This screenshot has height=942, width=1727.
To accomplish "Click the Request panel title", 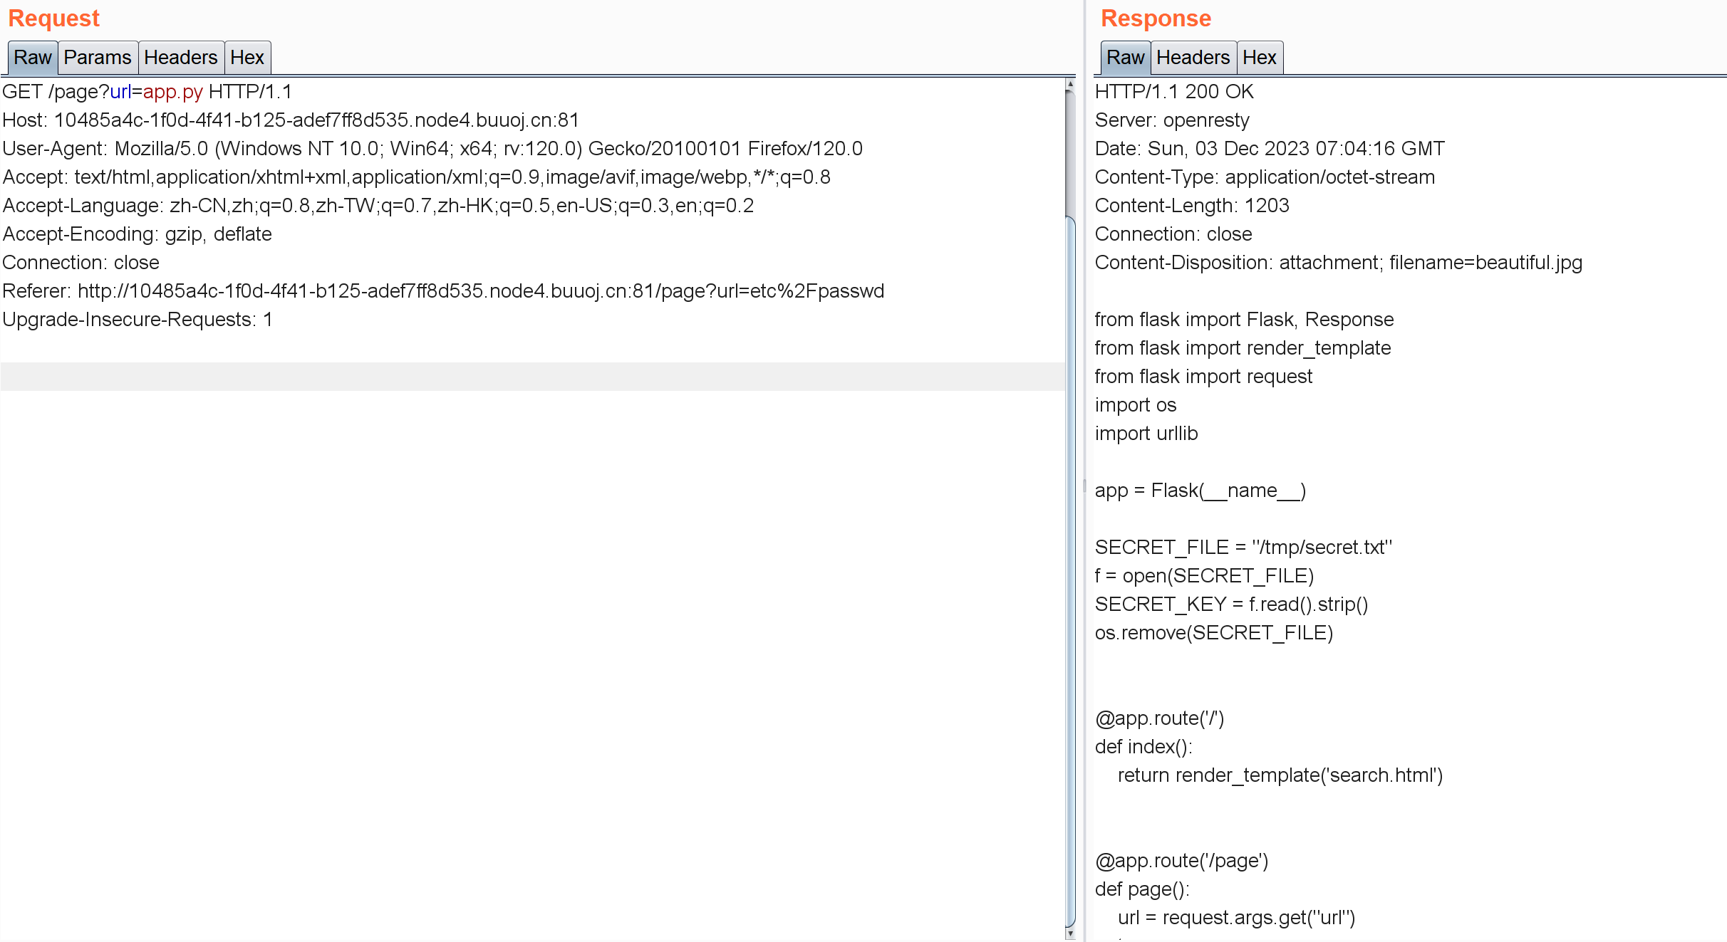I will pyautogui.click(x=54, y=19).
